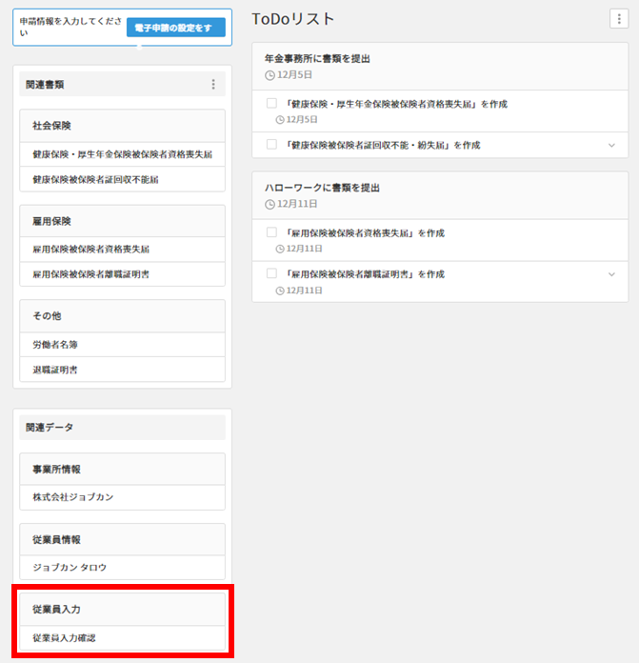Open 健康保険被保険者証回収不能届 document link

coord(95,179)
